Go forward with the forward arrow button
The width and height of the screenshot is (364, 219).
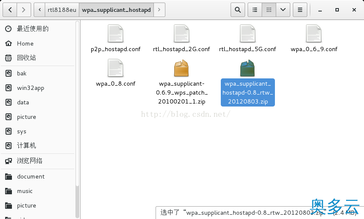click(x=24, y=10)
